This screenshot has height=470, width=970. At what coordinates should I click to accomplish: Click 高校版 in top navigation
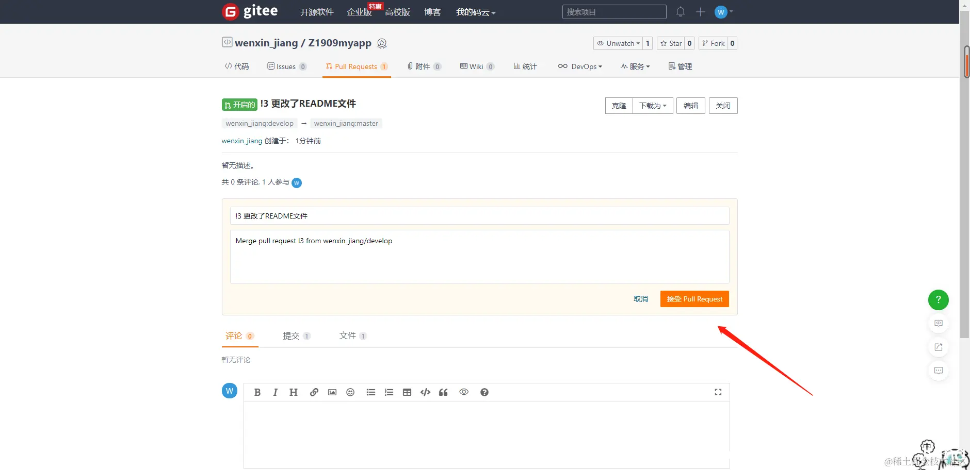397,12
